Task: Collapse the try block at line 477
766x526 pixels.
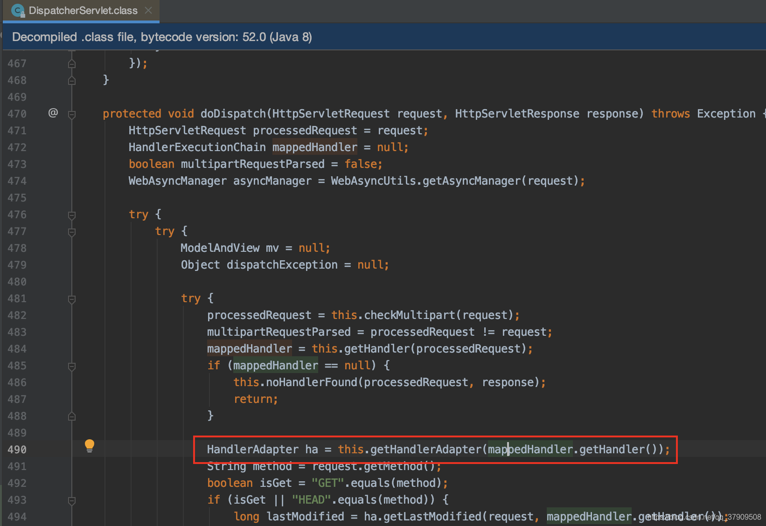Action: 72,232
